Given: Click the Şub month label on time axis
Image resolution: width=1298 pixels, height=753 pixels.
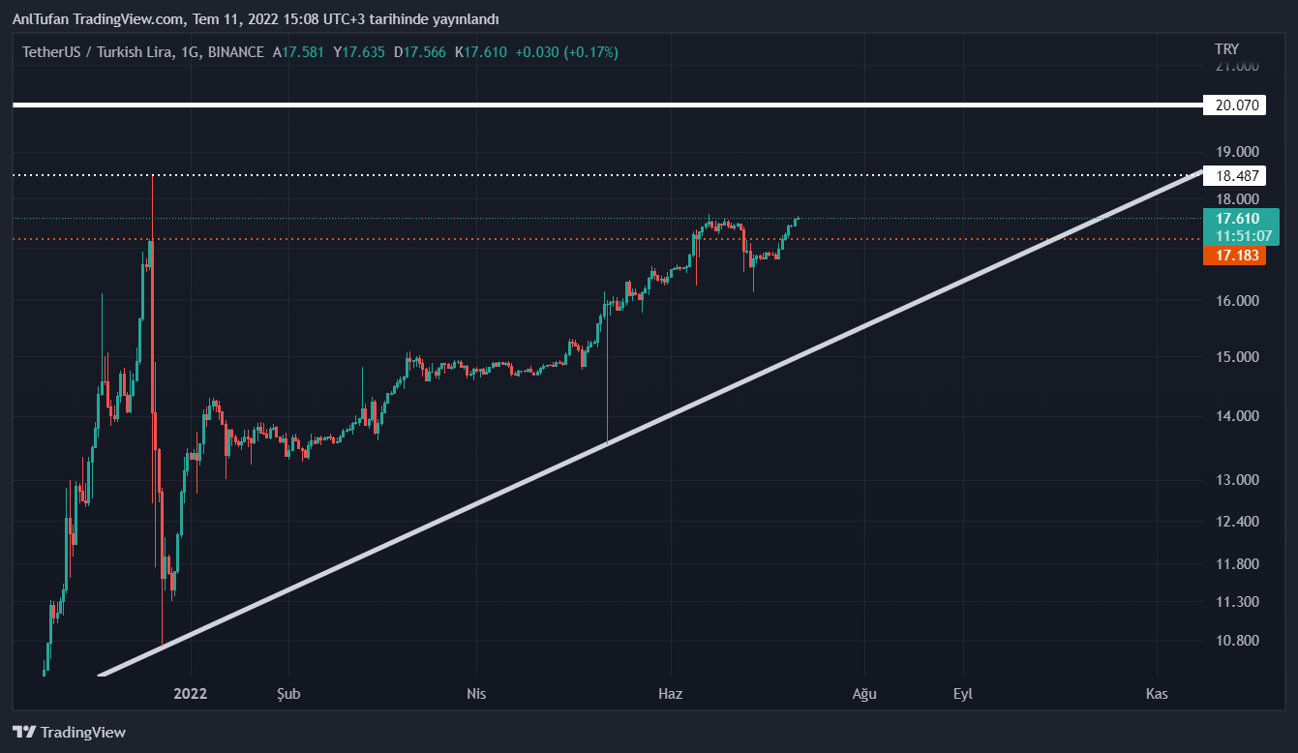Looking at the screenshot, I should tap(288, 694).
